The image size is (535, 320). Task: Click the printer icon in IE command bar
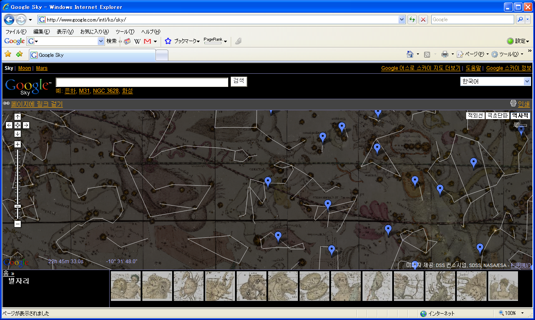pyautogui.click(x=445, y=54)
